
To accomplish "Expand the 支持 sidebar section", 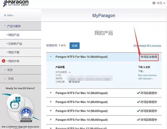I will pos(21,70).
